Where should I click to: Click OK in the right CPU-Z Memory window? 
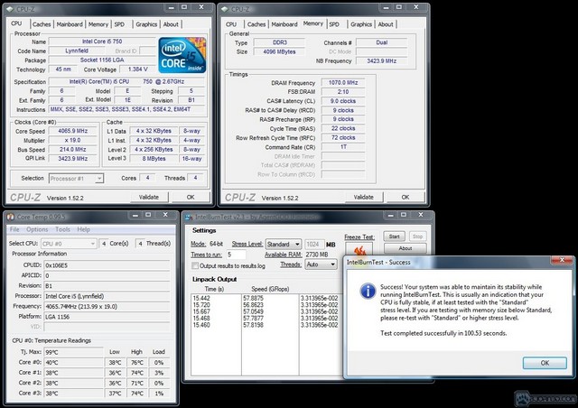point(406,197)
